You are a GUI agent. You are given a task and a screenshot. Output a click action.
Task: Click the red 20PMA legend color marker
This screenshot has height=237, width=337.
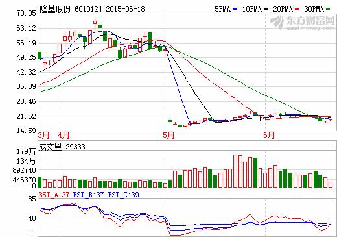pos(297,9)
